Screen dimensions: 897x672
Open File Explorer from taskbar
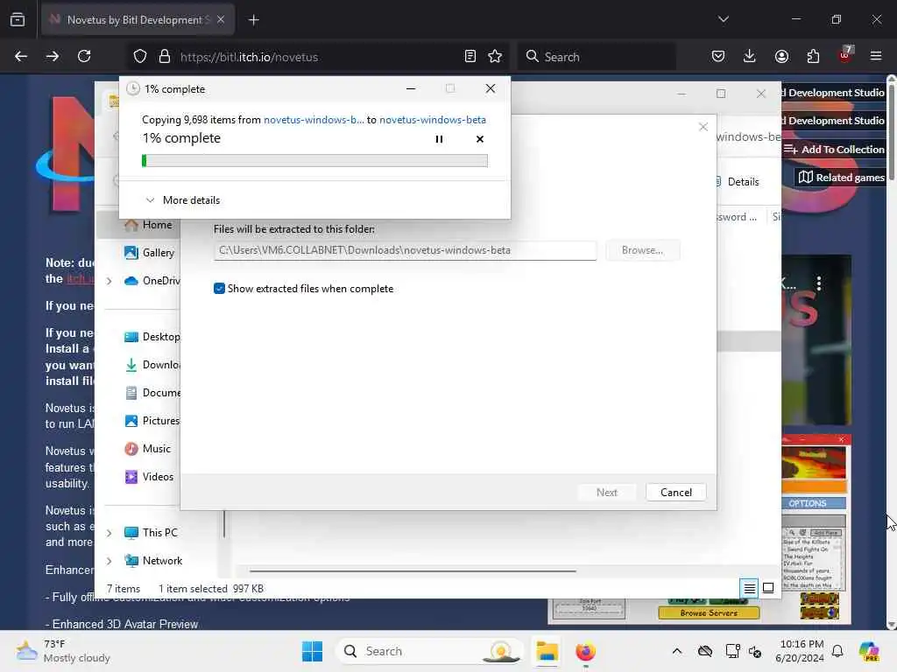click(x=547, y=651)
